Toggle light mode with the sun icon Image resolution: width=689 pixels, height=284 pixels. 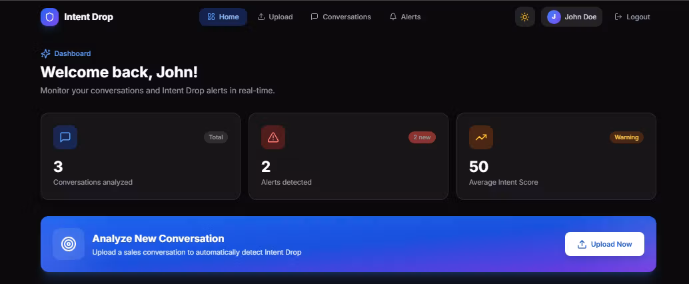click(x=524, y=17)
